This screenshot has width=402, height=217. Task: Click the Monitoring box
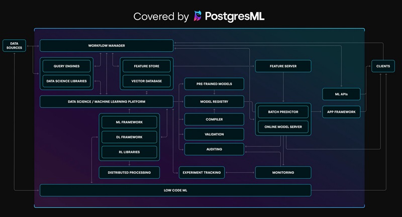click(x=283, y=172)
